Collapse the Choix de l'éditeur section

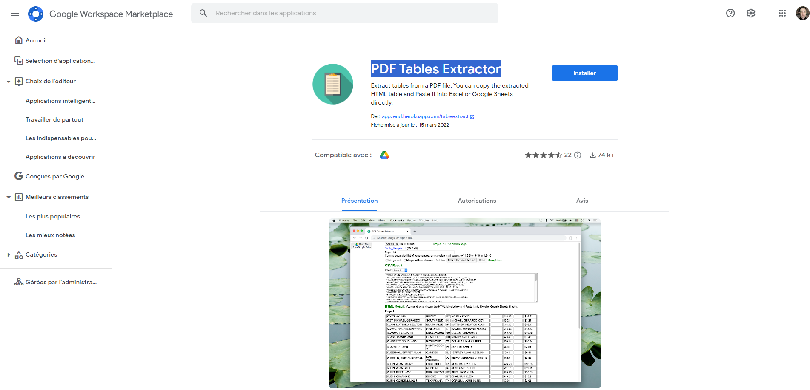point(9,82)
